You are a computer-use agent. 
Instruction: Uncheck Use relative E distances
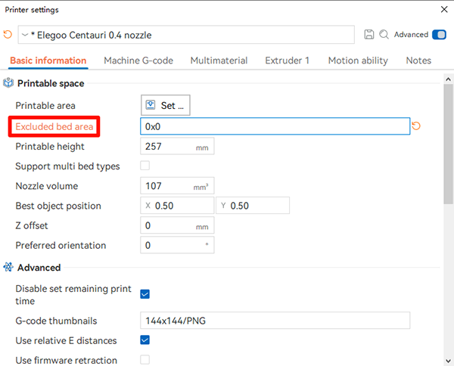point(145,340)
